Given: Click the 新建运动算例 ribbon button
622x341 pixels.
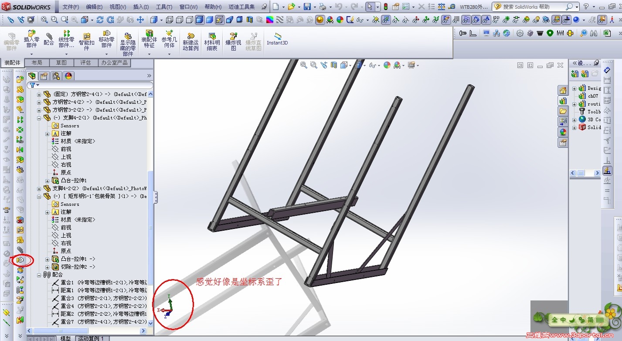Looking at the screenshot, I should [x=190, y=41].
